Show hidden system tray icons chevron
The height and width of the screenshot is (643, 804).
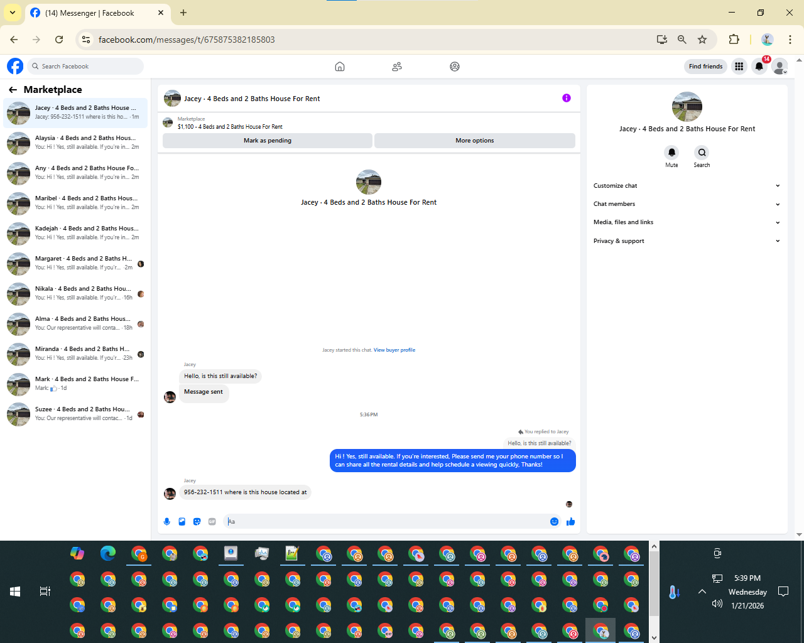[702, 592]
